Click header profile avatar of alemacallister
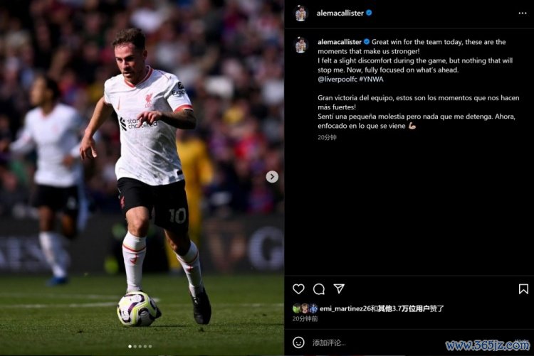 point(300,14)
